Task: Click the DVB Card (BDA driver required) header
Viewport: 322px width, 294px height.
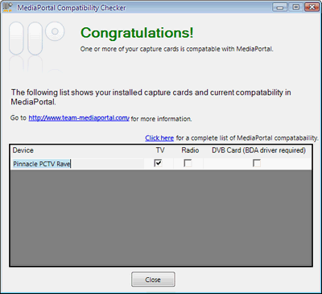Action: pos(258,150)
